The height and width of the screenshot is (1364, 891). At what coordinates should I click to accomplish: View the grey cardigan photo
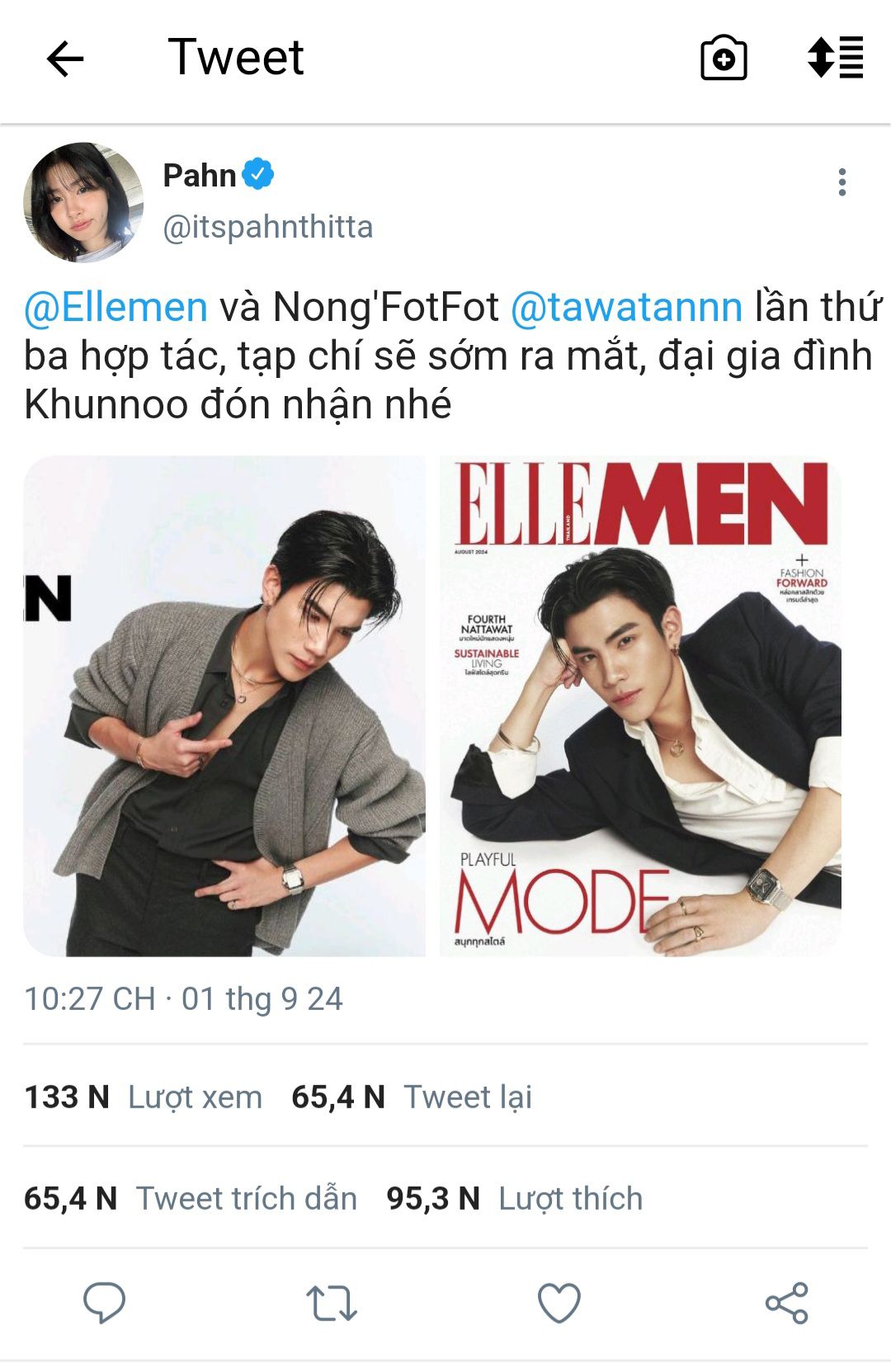point(224,706)
